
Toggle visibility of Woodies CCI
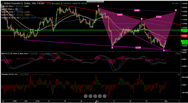[x=21, y=74]
